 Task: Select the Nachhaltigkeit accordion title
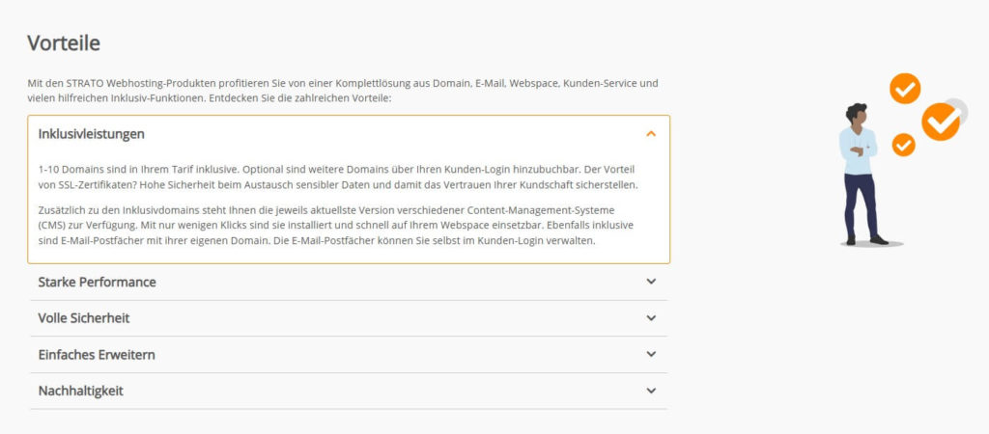pos(81,391)
